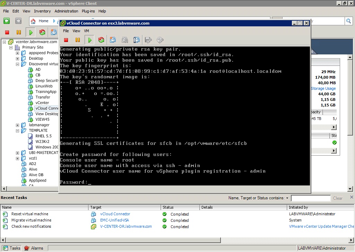Image resolution: width=355 pixels, height=252 pixels.
Task: Click the red Power Off button in the console window toolbar
Action: tap(66, 40)
